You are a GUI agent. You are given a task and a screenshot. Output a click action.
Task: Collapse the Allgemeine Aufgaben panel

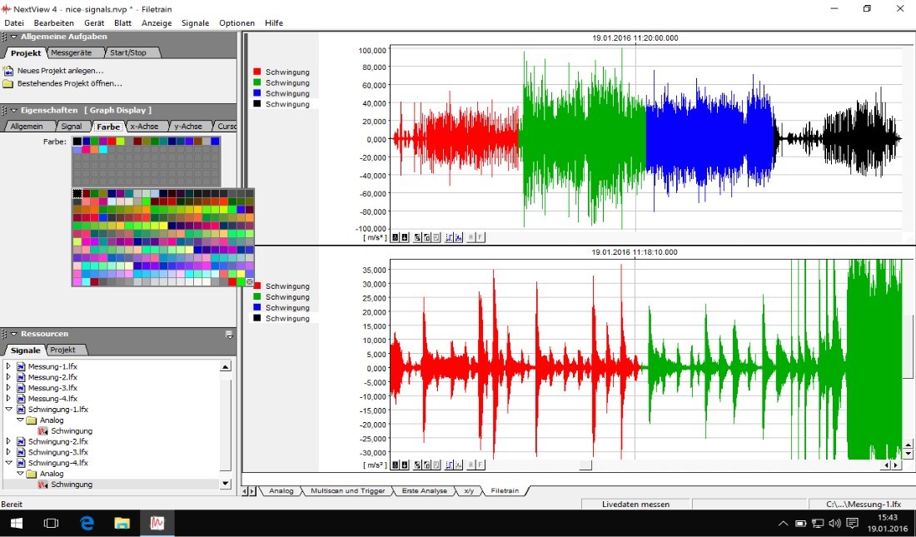pyautogui.click(x=13, y=37)
